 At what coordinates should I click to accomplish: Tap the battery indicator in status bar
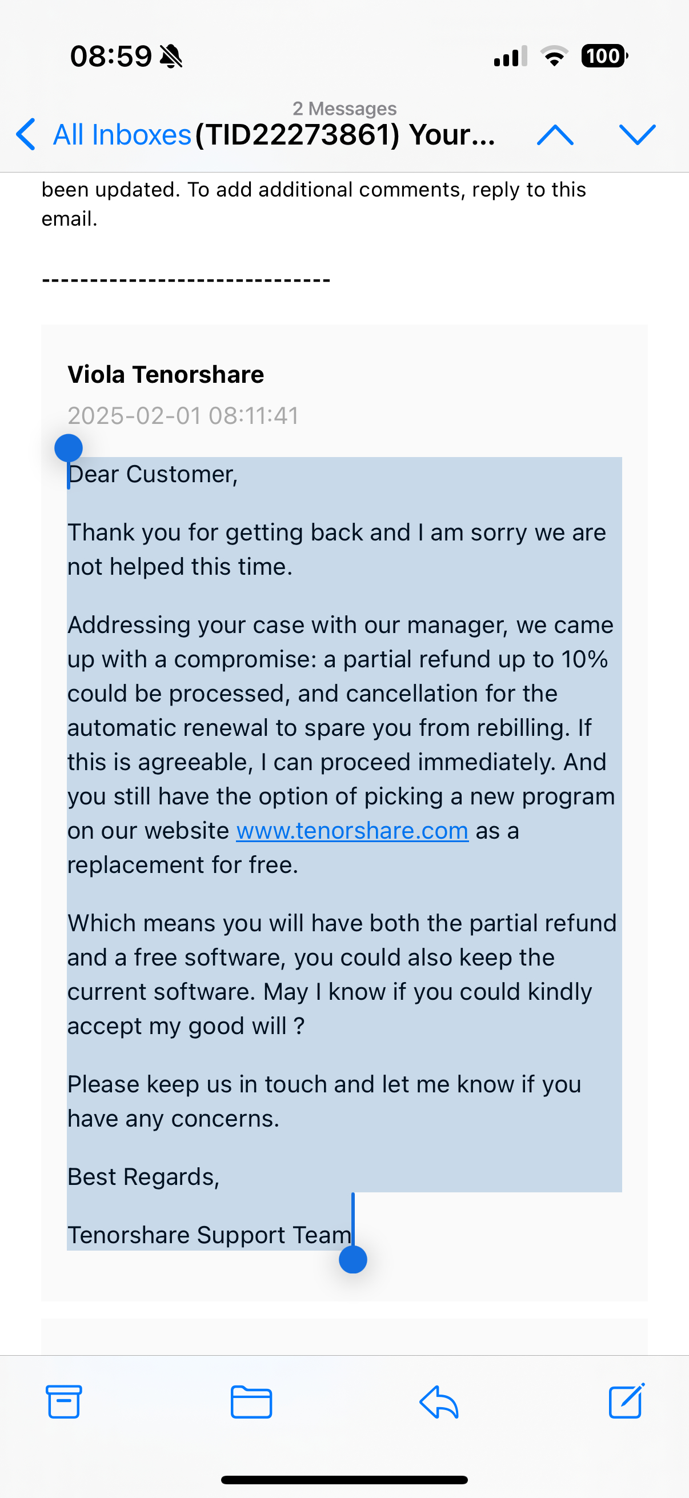point(604,57)
